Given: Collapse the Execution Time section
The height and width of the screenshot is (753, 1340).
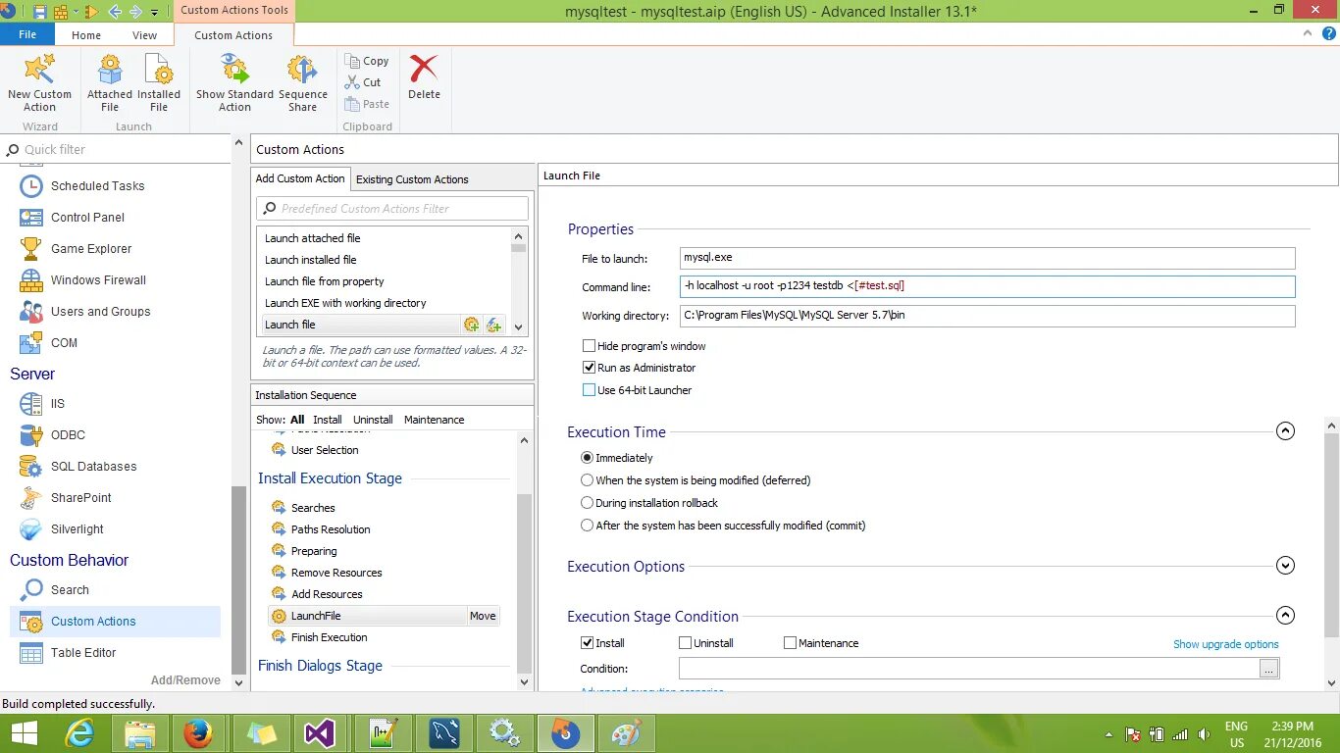Looking at the screenshot, I should [x=1285, y=430].
